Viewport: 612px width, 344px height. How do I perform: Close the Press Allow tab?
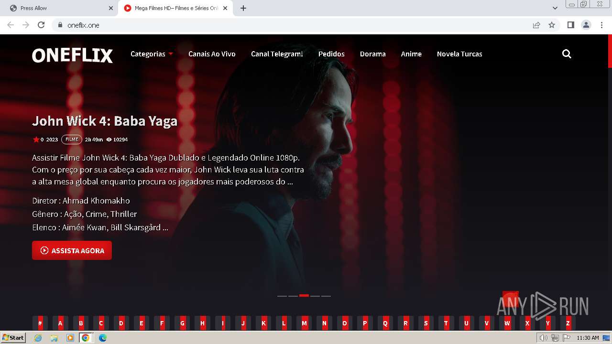click(110, 8)
